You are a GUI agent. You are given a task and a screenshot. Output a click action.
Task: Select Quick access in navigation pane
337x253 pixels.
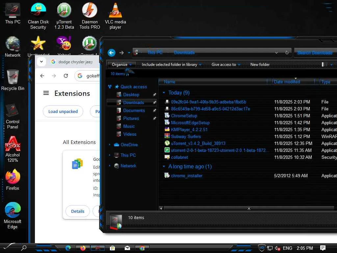131,87
